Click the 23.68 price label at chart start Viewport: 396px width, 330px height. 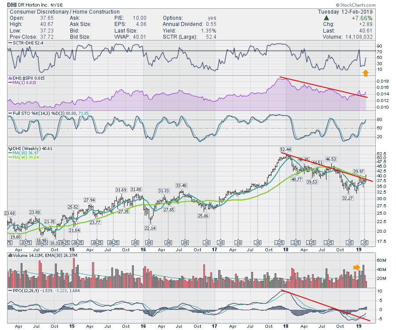coord(10,213)
